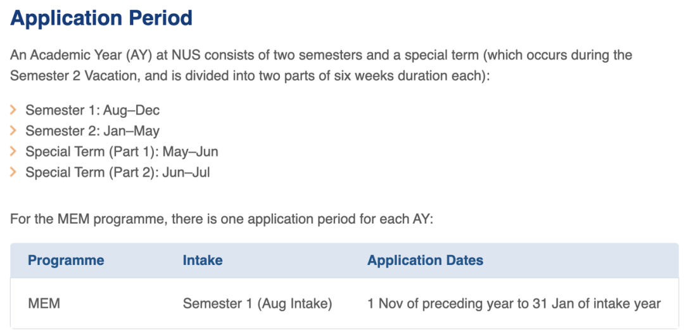Click the MEM cell in the table
The image size is (684, 334).
44,304
